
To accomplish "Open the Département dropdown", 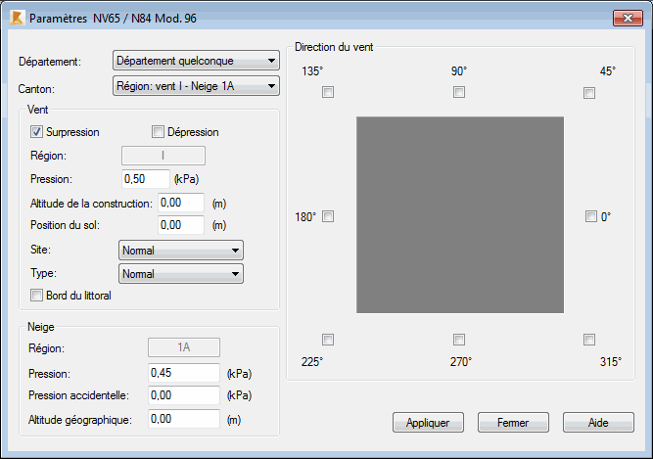I will point(196,61).
